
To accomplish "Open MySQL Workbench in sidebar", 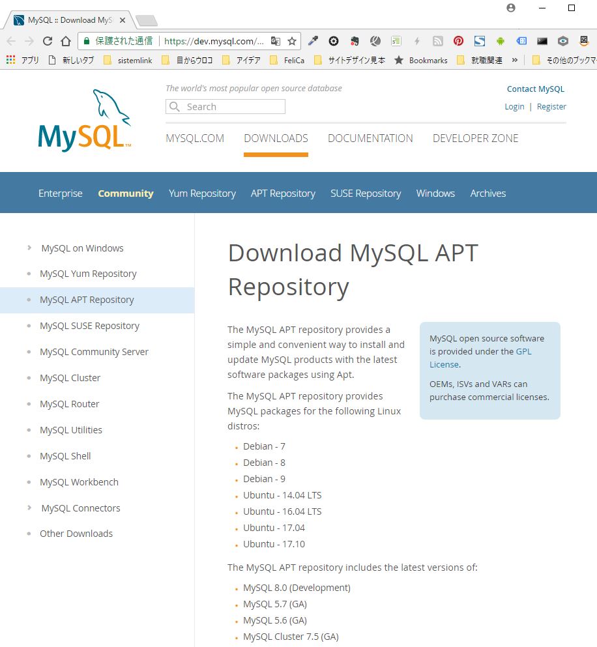I will [x=80, y=482].
